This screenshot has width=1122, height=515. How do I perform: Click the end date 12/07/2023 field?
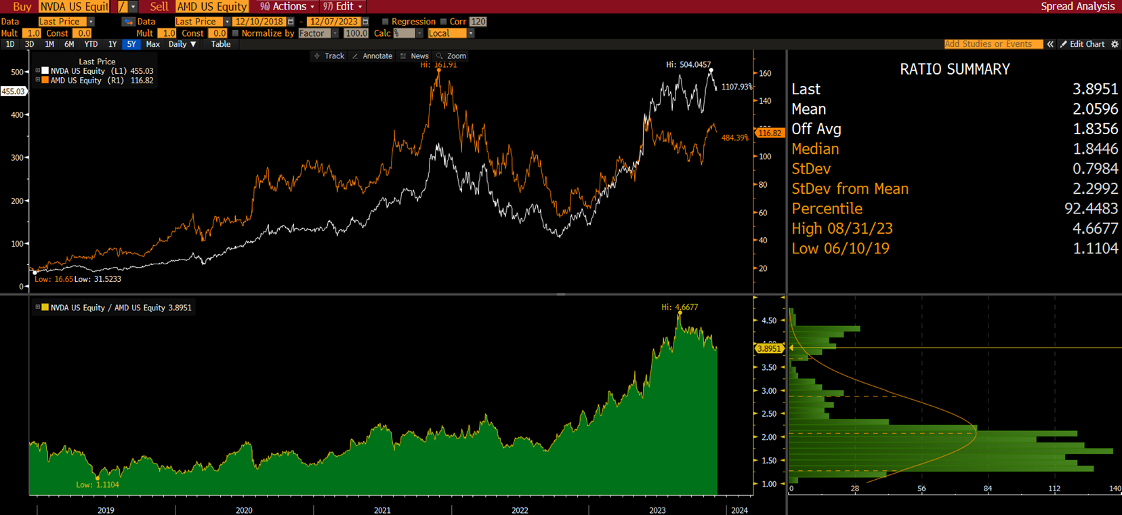pyautogui.click(x=334, y=22)
